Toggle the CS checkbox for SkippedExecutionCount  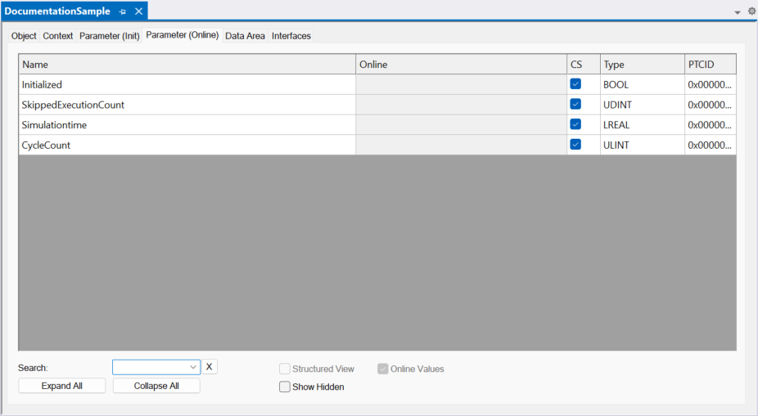point(575,105)
